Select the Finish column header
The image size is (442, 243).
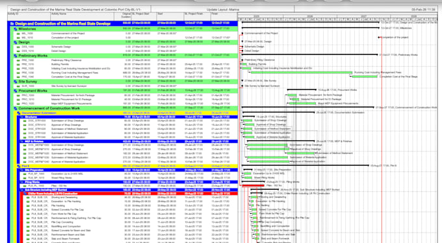point(224,16)
